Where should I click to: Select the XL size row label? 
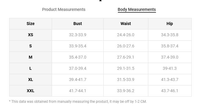click(x=30, y=79)
